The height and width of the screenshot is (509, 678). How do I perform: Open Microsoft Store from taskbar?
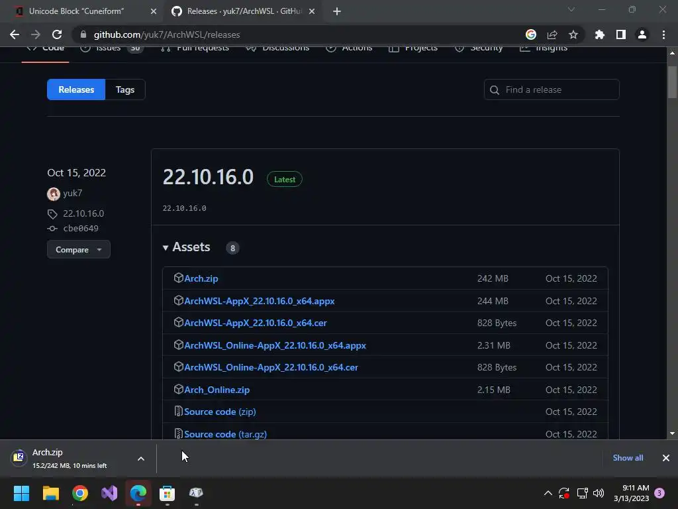click(168, 493)
